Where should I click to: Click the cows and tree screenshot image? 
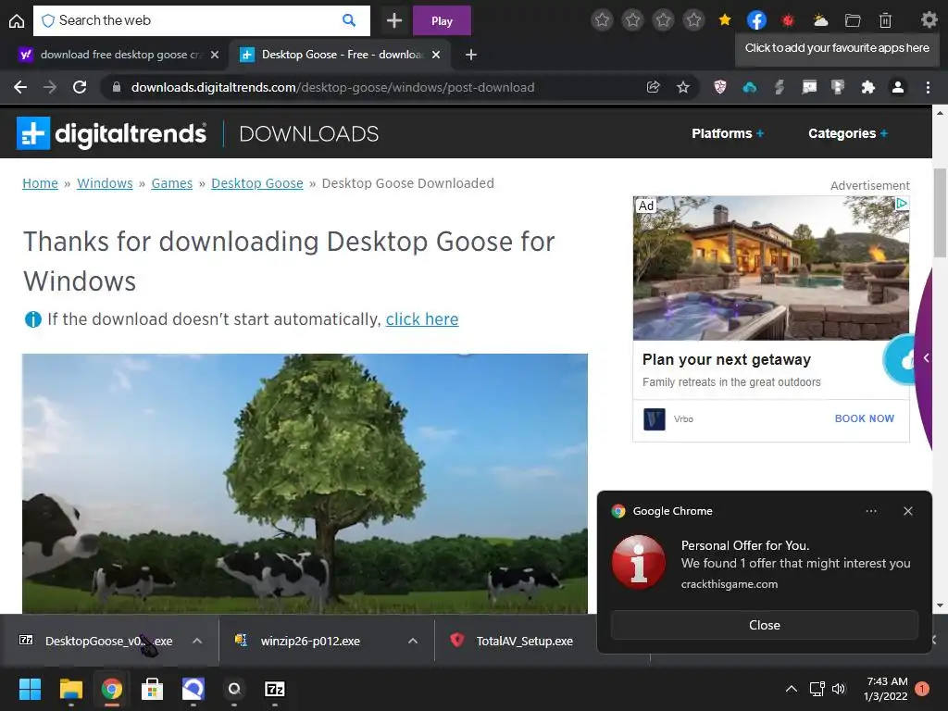point(305,483)
